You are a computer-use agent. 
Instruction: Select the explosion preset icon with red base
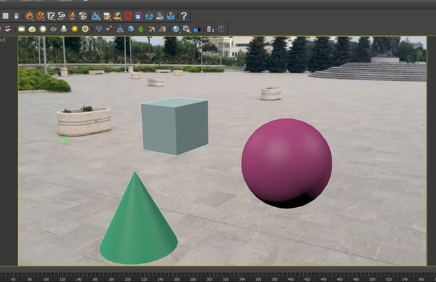(40, 16)
